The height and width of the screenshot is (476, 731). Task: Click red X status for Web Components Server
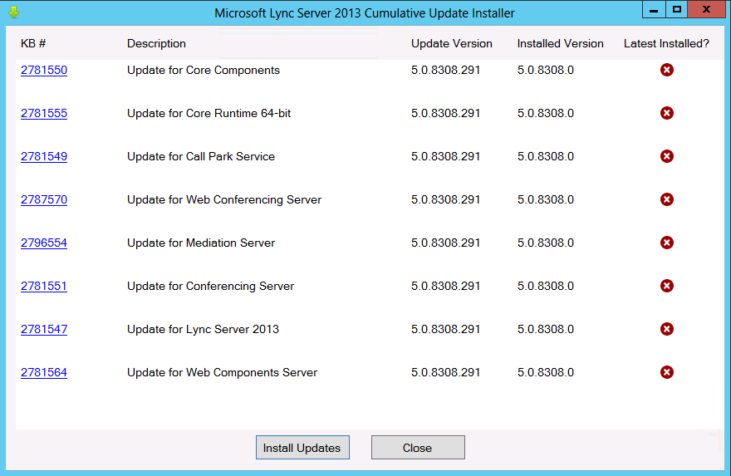click(667, 372)
